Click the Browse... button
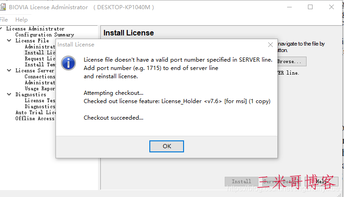This screenshot has height=197, width=344. (292, 62)
